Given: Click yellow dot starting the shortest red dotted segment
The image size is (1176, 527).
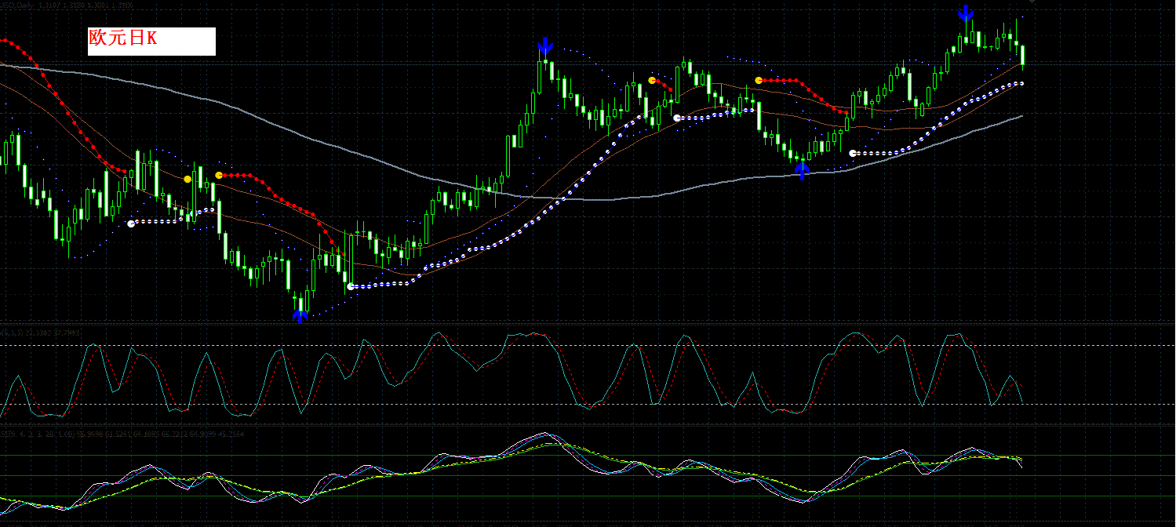Looking at the screenshot, I should (x=652, y=80).
